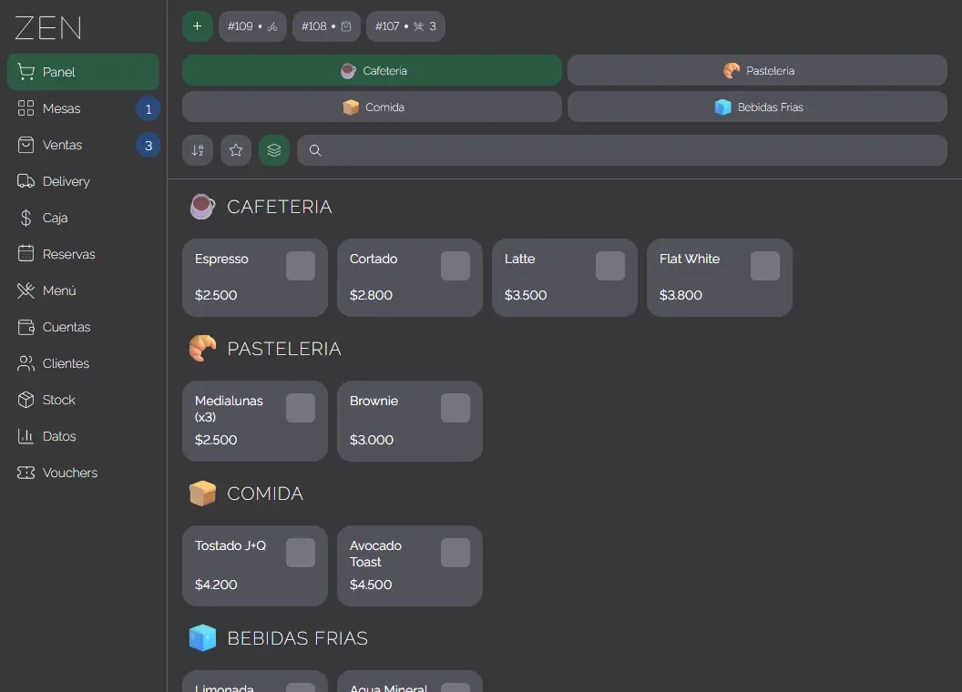Click the CAFETERIA section heading
This screenshot has height=692, width=962.
coord(279,207)
